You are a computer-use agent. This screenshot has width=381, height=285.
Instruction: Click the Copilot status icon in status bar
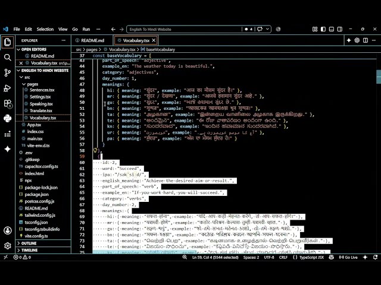(x=331, y=257)
